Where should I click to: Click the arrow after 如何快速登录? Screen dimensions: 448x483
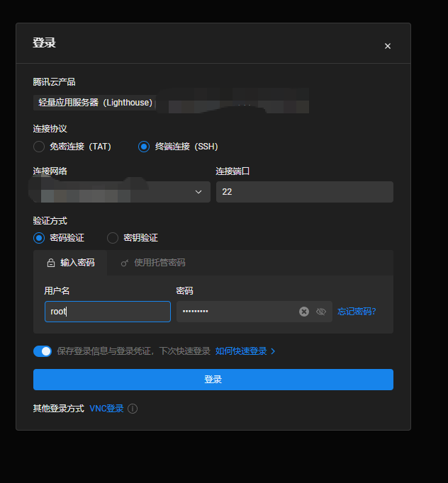click(x=273, y=351)
